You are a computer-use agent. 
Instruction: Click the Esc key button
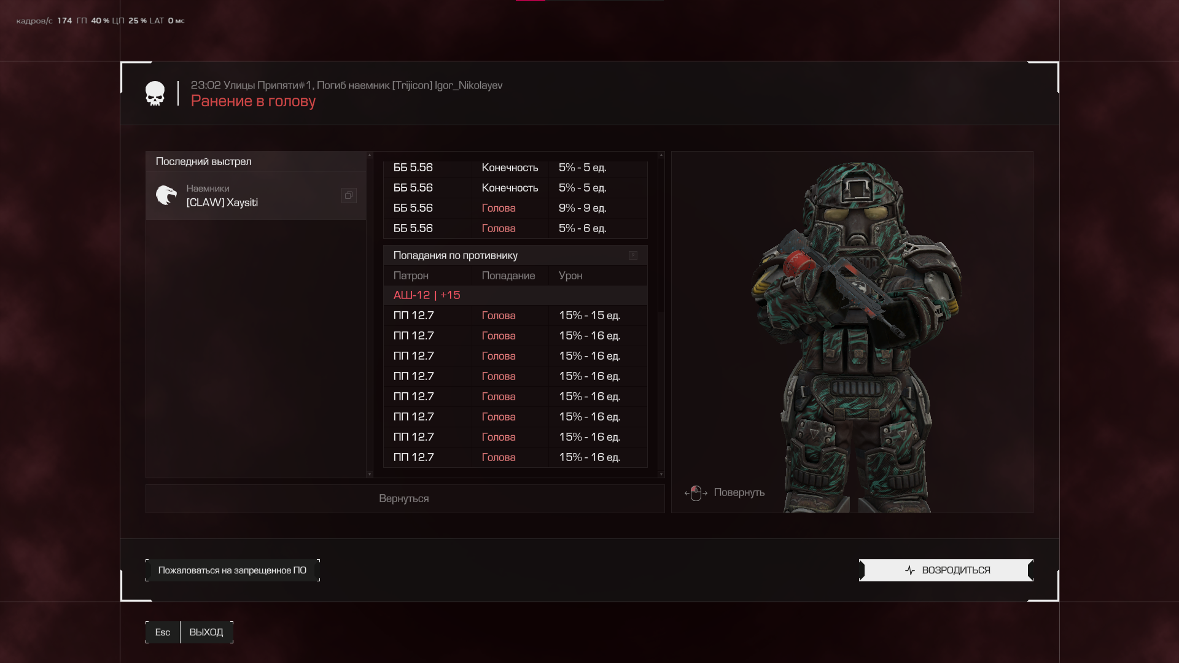click(163, 632)
